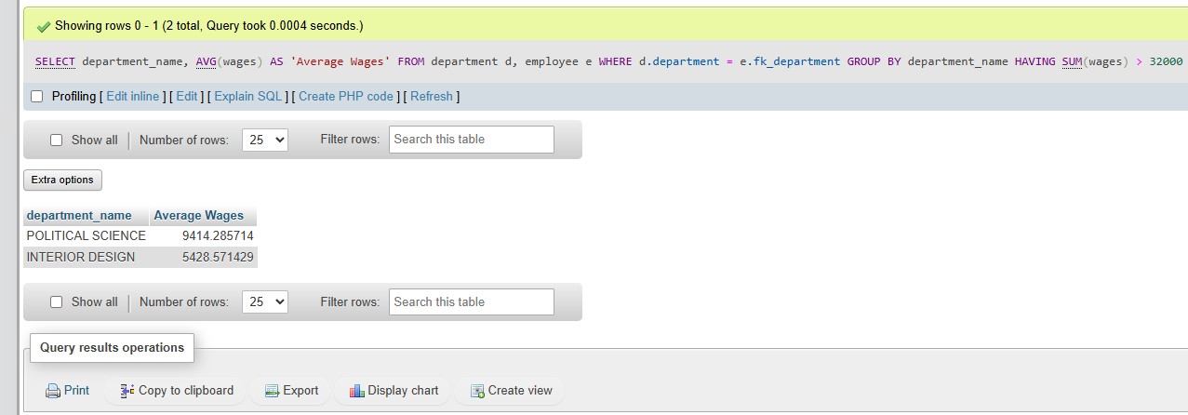Screen dimensions: 1188x415
Task: Click the Refresh link
Action: (x=432, y=96)
